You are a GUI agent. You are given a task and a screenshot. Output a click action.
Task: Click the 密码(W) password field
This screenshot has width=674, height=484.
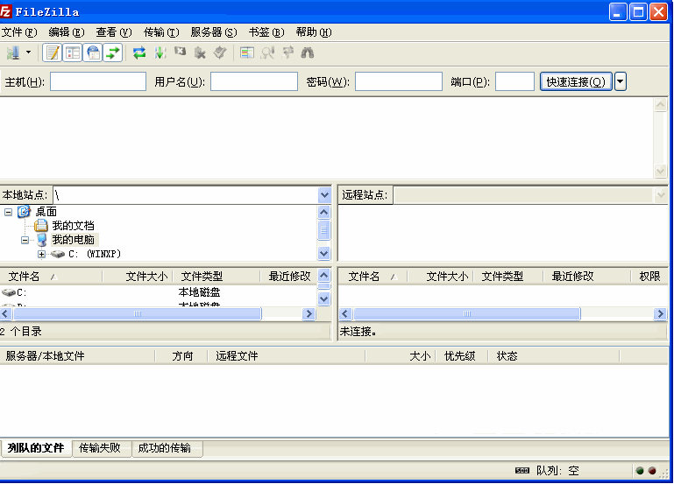tap(399, 81)
